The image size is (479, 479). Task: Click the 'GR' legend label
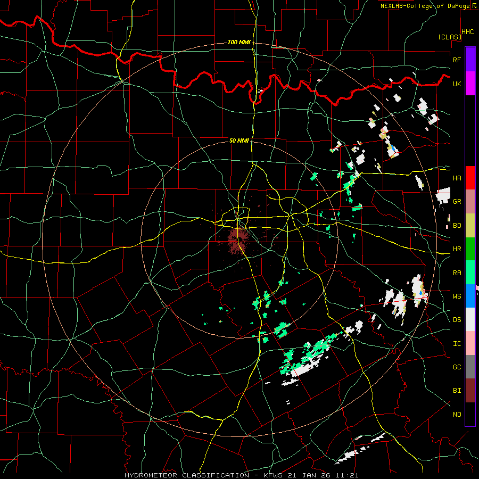pos(457,202)
